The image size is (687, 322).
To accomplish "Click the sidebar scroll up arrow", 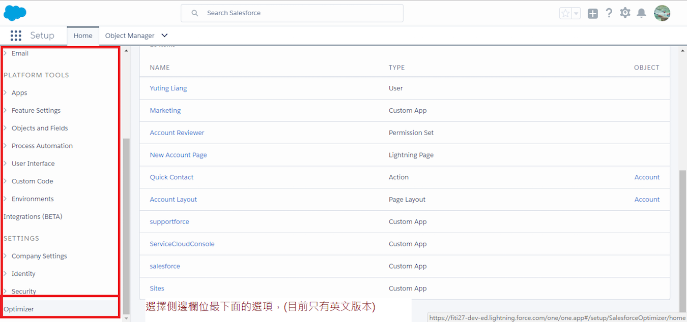I will tap(126, 51).
